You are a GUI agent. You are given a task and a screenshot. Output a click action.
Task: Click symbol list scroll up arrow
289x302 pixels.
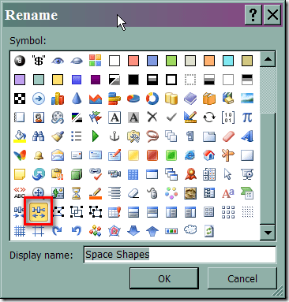pyautogui.click(x=268, y=59)
